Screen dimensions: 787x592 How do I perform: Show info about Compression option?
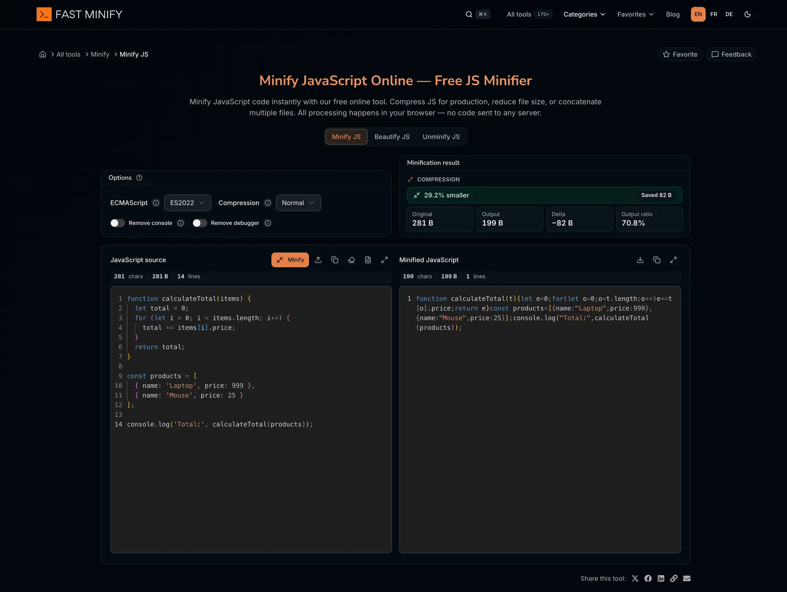point(268,203)
